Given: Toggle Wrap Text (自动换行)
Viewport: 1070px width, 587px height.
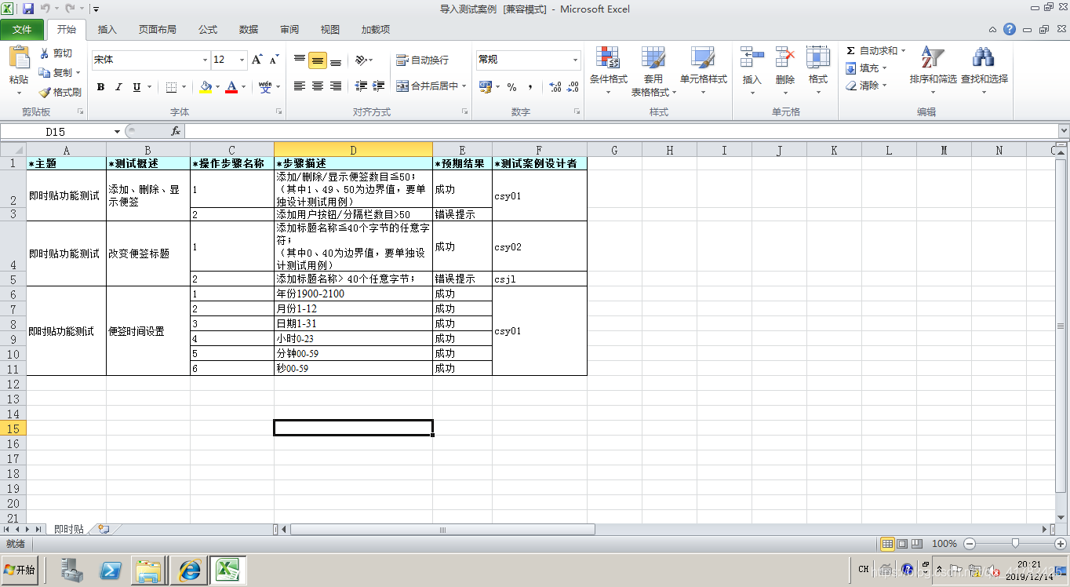Looking at the screenshot, I should coord(423,60).
